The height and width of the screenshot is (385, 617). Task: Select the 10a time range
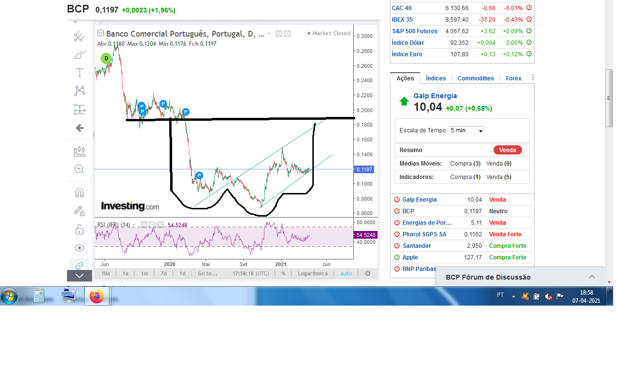pyautogui.click(x=106, y=273)
